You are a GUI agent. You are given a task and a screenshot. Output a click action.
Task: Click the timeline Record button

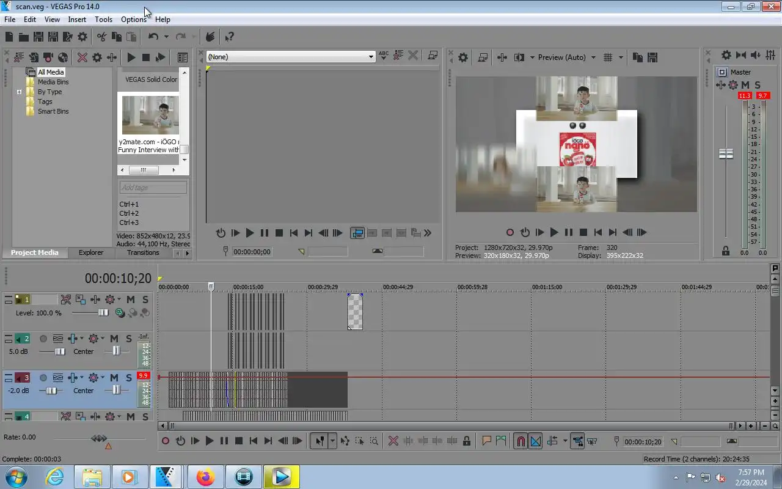click(x=166, y=441)
